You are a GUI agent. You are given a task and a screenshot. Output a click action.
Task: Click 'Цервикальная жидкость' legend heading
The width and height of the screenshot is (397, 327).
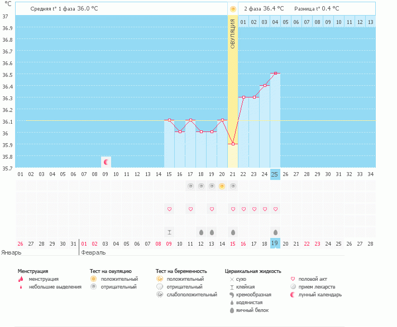click(x=253, y=271)
